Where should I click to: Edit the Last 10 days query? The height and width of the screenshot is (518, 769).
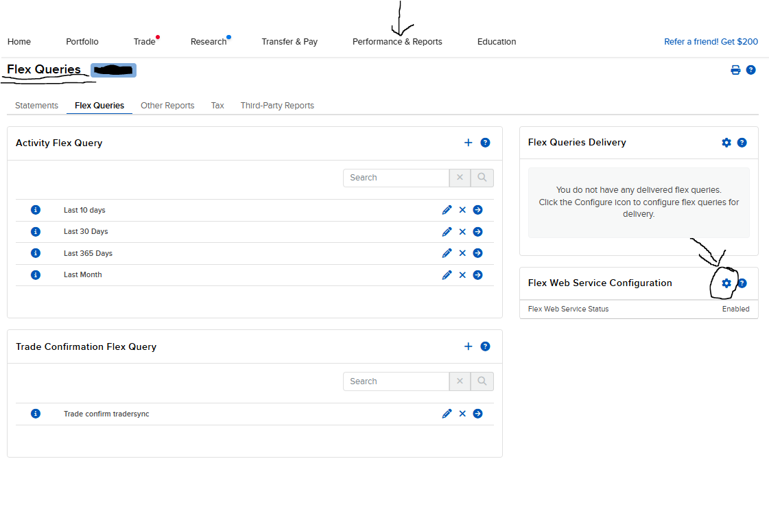tap(447, 210)
